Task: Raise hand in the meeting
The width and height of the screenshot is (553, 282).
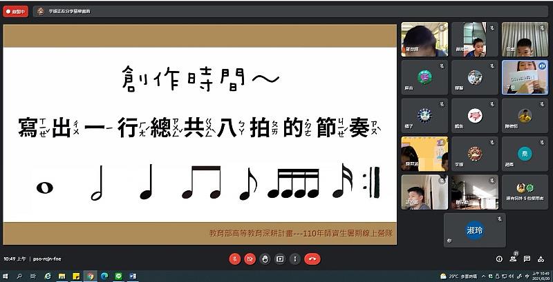Action: (x=265, y=259)
